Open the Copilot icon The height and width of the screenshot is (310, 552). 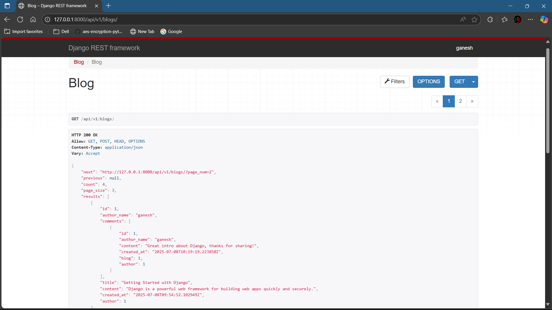544,20
